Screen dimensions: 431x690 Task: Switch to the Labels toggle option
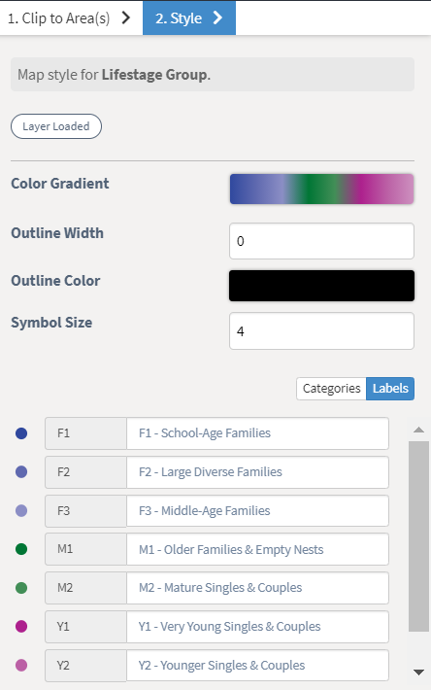(390, 389)
